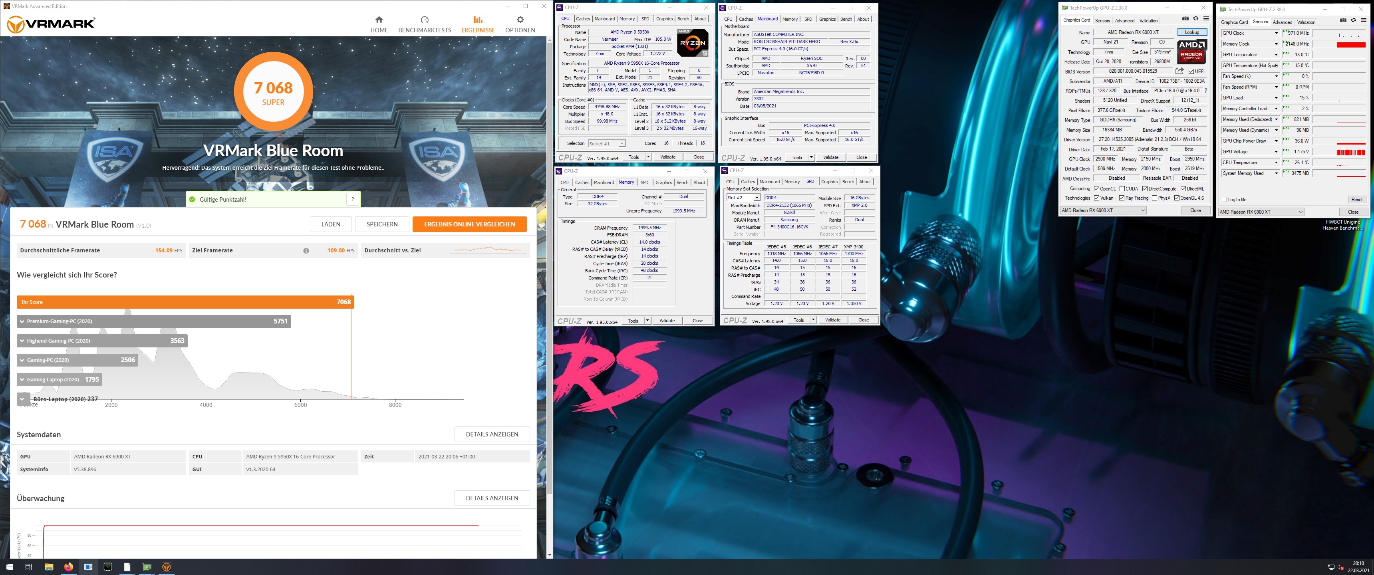Viewport: 1374px width, 575px height.
Task: Switch to Validation tab in GPU-Z Sensors window
Action: point(1306,22)
